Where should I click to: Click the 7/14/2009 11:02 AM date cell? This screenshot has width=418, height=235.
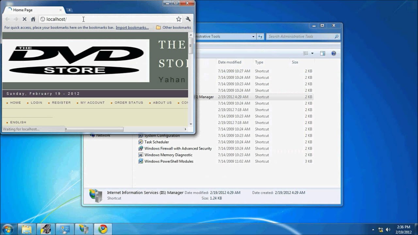coord(234,162)
